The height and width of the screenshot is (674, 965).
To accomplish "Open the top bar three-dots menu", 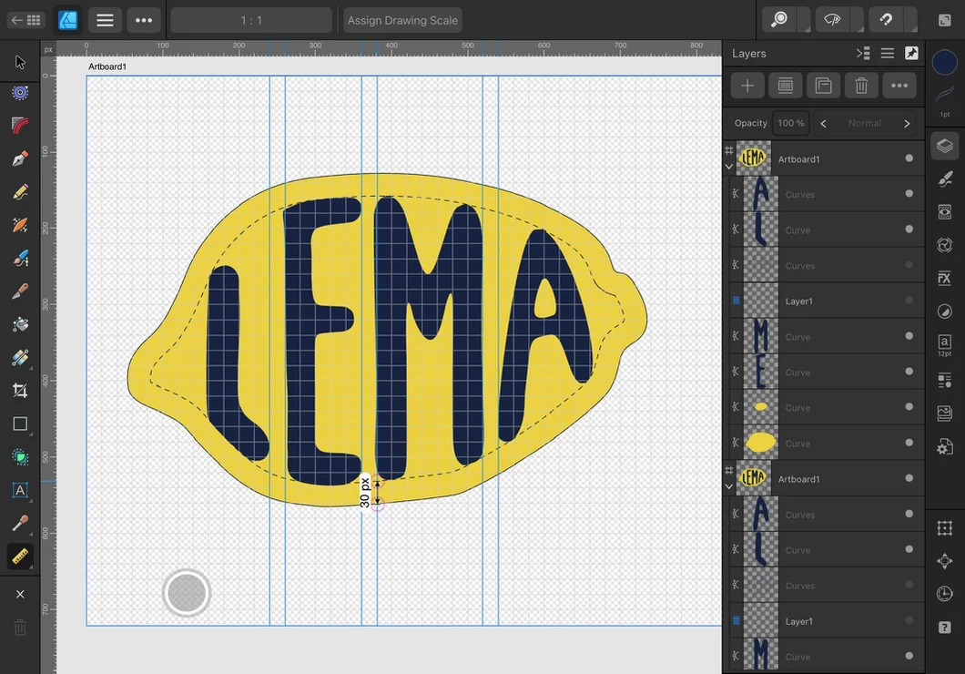I will 144,20.
